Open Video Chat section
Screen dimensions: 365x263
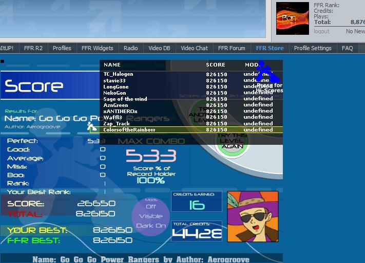(194, 48)
